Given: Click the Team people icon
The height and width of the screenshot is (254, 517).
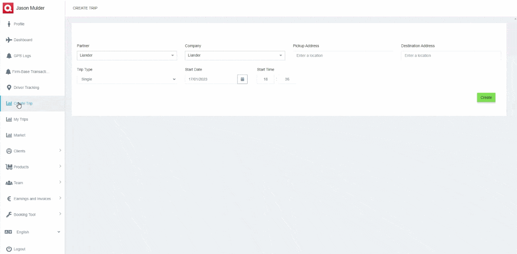Looking at the screenshot, I should [x=9, y=183].
